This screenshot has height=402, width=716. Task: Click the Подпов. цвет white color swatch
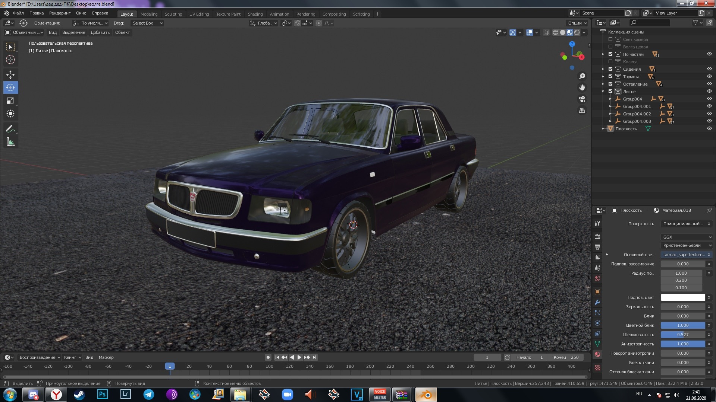(682, 297)
